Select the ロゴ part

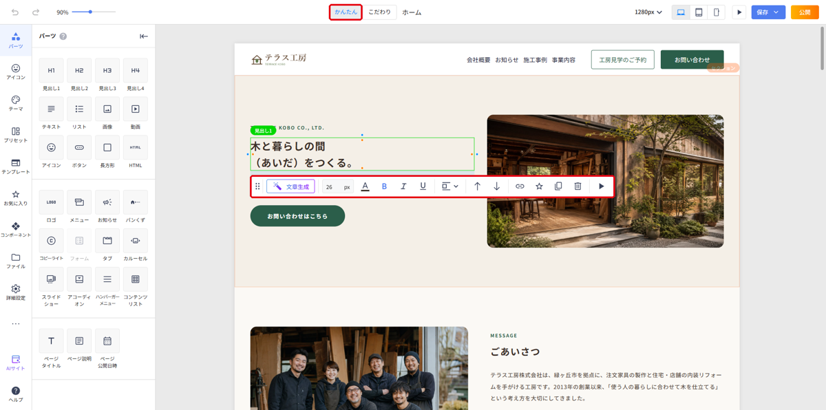coord(51,206)
